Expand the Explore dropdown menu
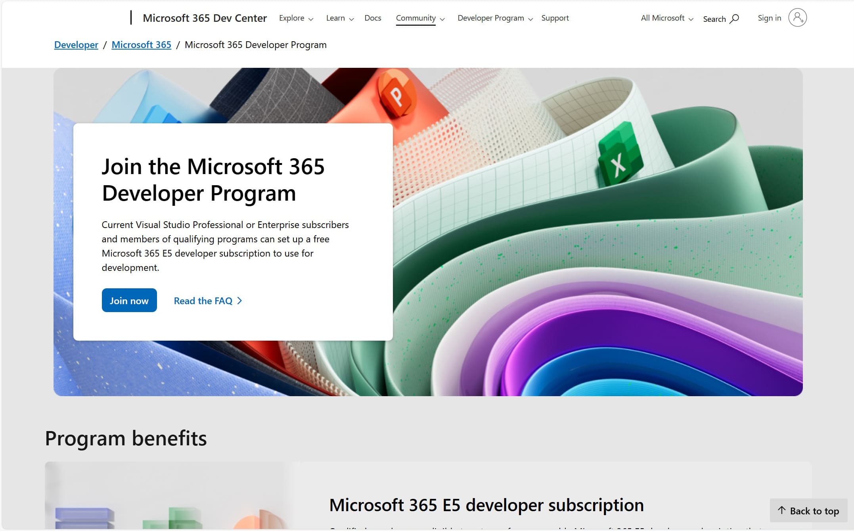Screen dimensions: 854x531 pos(295,18)
